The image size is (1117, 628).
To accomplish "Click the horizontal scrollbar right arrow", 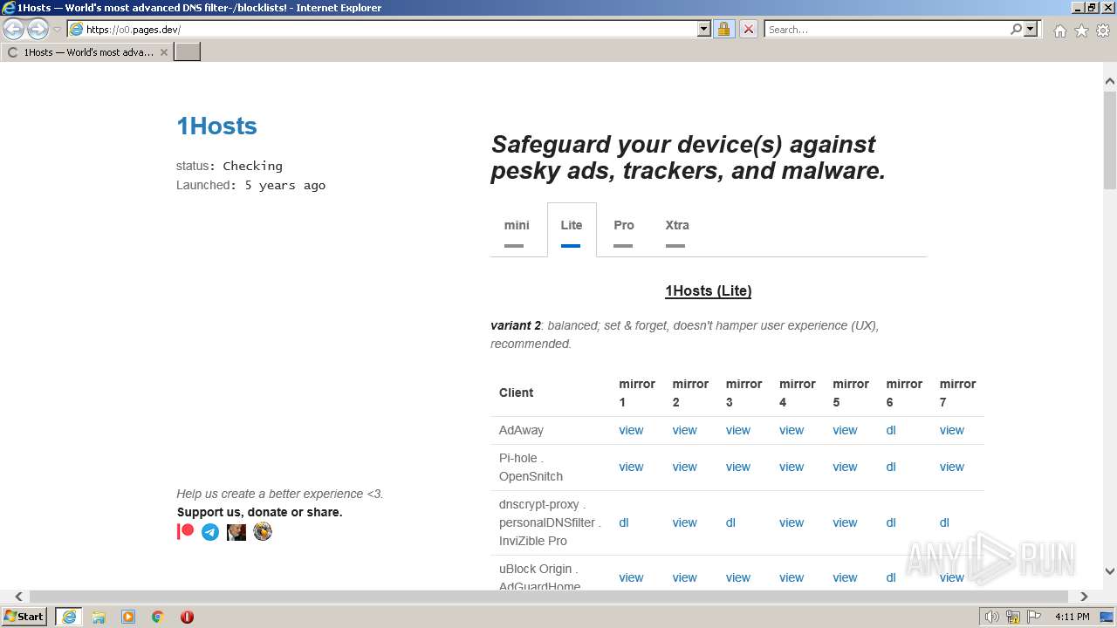I will 1084,597.
